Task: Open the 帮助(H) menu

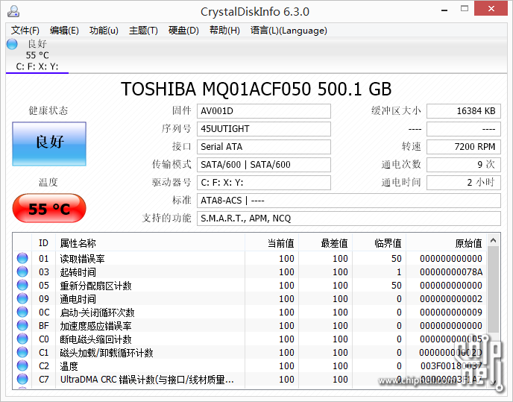Action: 224,31
